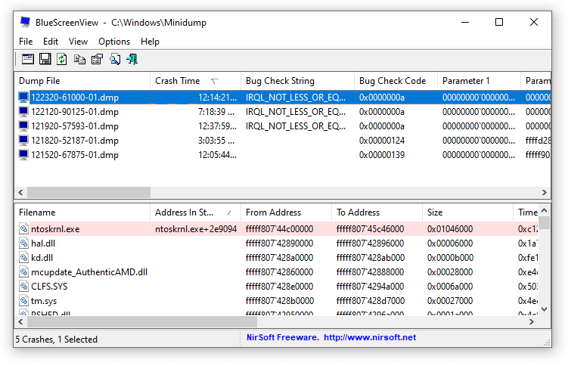Click the icon beside 121820-52187-01.dmp

click(23, 141)
